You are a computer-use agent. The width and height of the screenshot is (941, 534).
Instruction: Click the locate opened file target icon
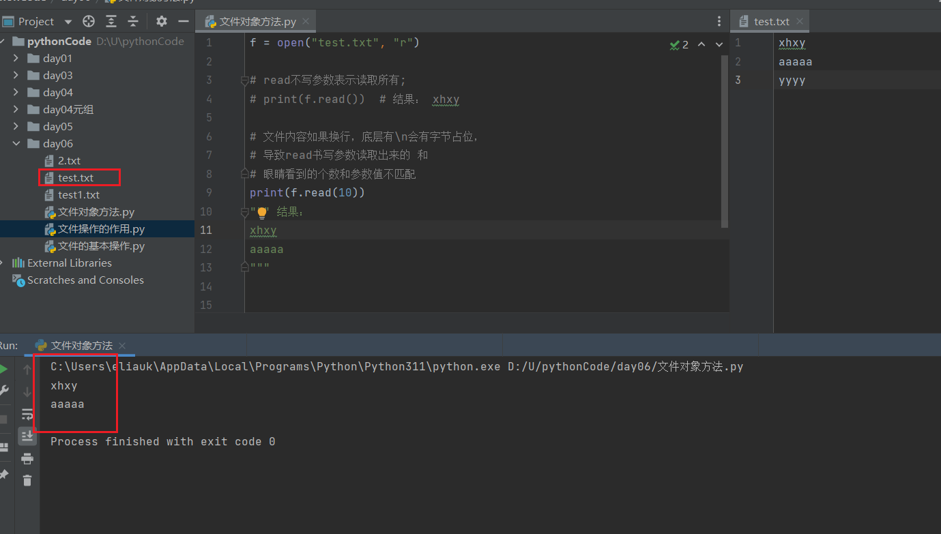pos(89,21)
